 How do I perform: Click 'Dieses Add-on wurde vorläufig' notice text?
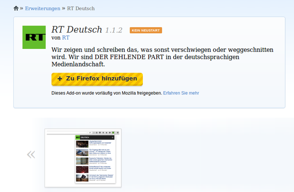pyautogui.click(x=107, y=93)
